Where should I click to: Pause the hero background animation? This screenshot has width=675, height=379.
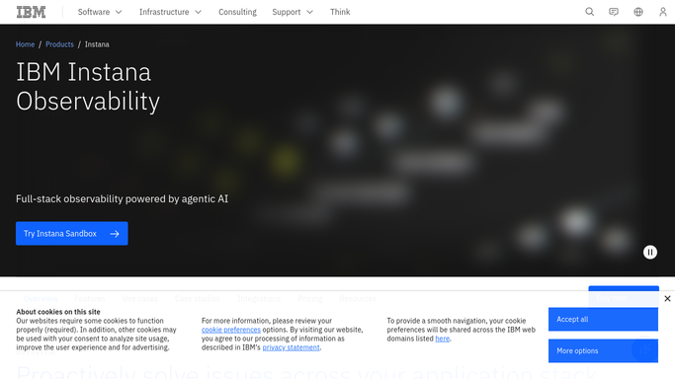[x=650, y=253]
